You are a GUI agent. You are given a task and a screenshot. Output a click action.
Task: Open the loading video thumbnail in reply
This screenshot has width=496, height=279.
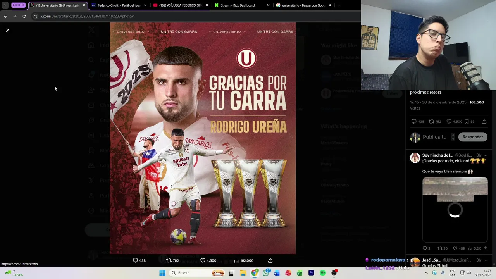click(455, 210)
